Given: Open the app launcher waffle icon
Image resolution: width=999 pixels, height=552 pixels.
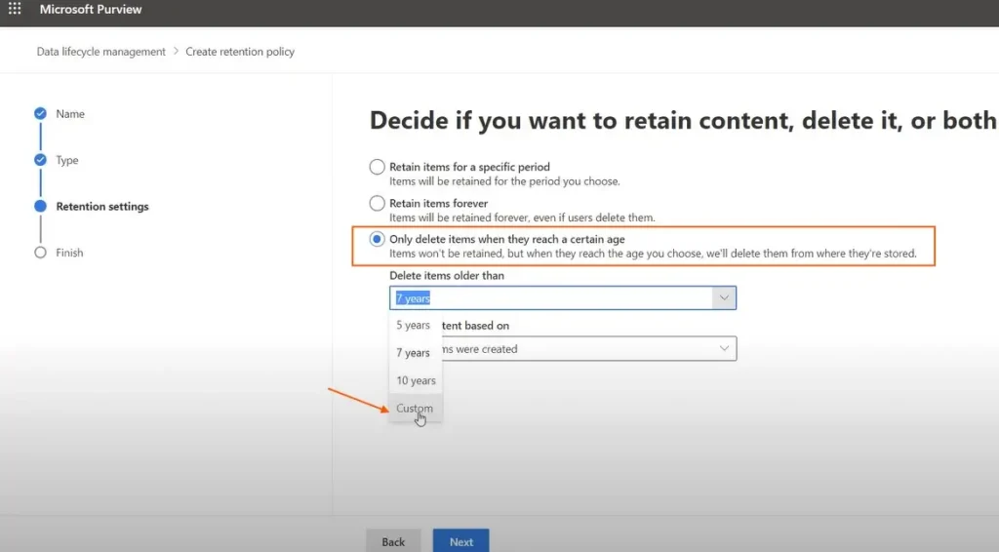Looking at the screenshot, I should (x=15, y=10).
